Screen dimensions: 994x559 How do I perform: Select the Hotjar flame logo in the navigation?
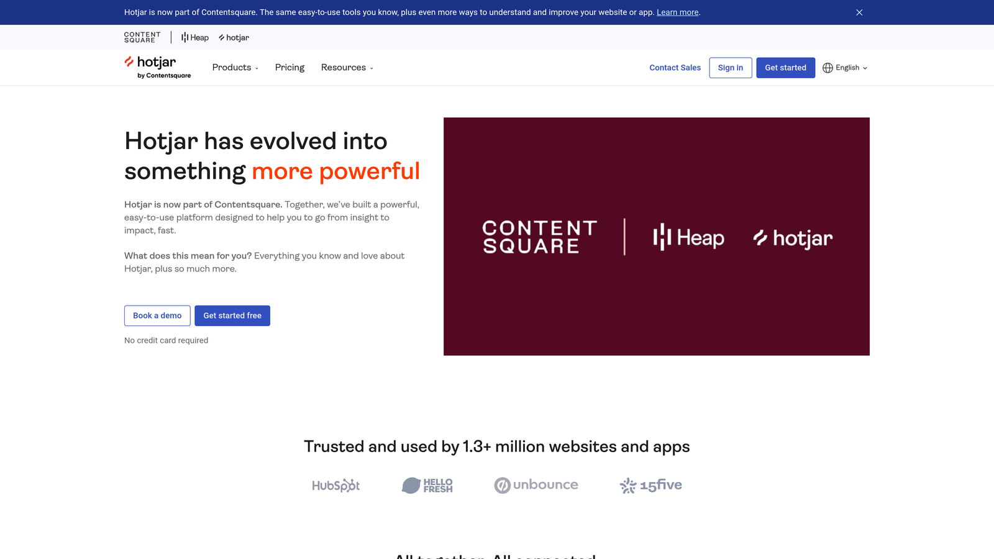click(130, 62)
